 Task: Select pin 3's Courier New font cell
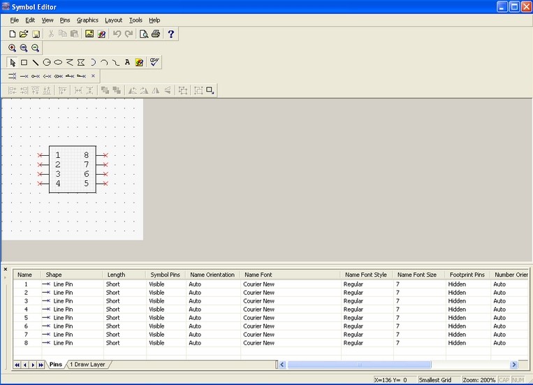pos(291,301)
